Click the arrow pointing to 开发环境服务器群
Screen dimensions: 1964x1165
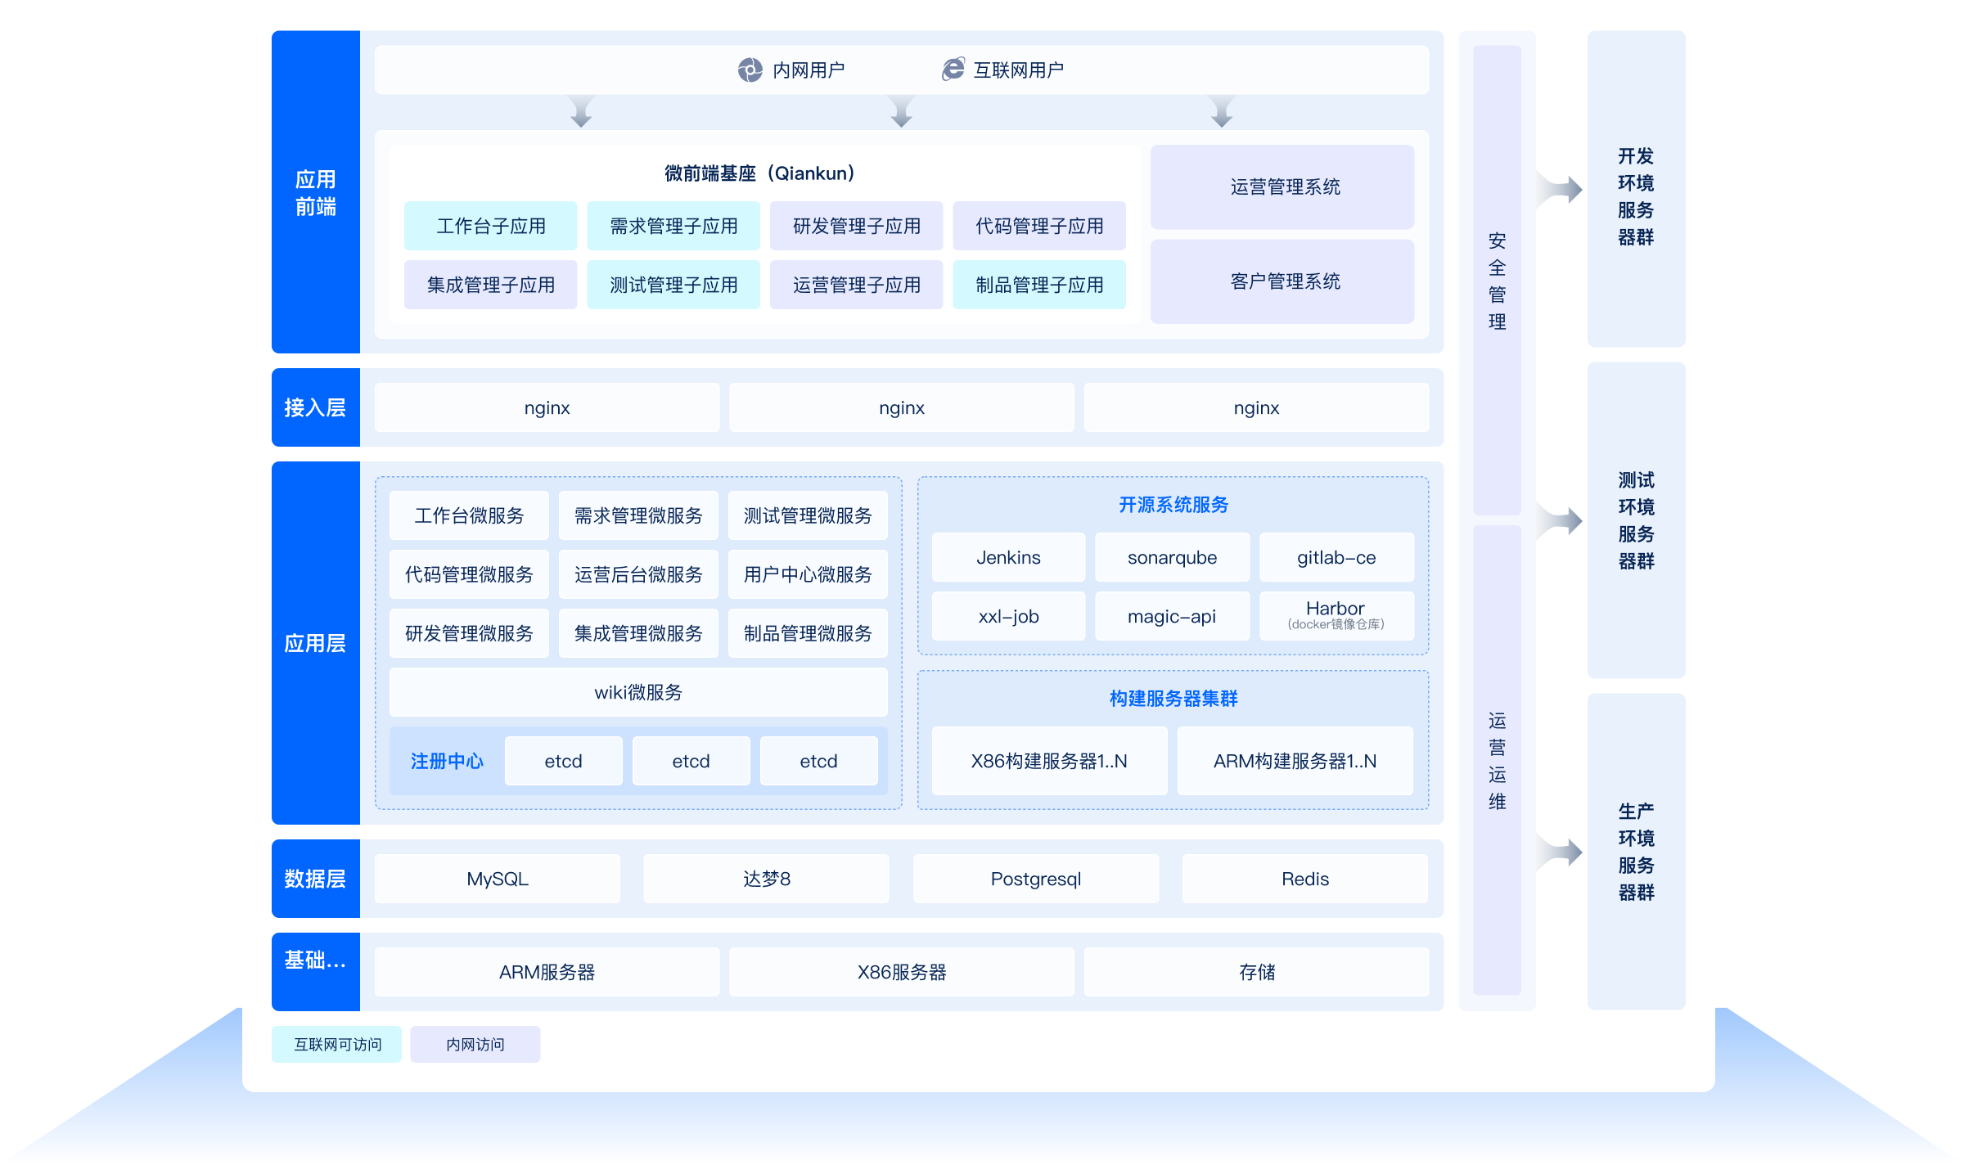1563,190
